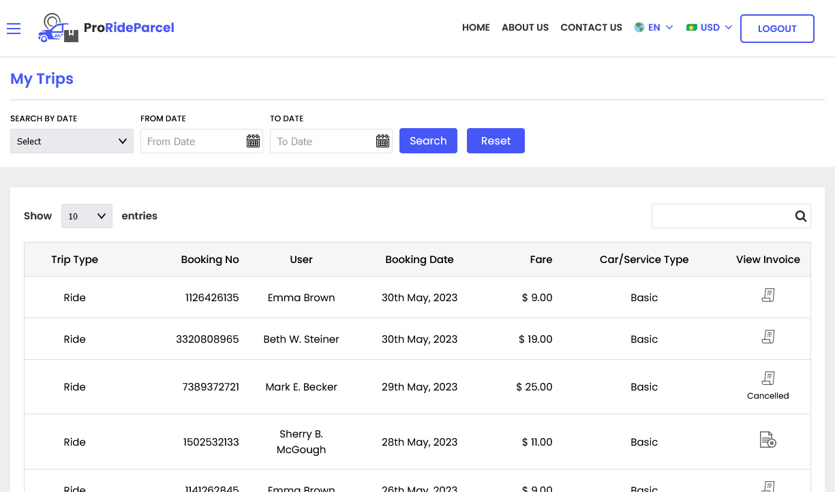Click booking date 28th May, 2023

419,442
